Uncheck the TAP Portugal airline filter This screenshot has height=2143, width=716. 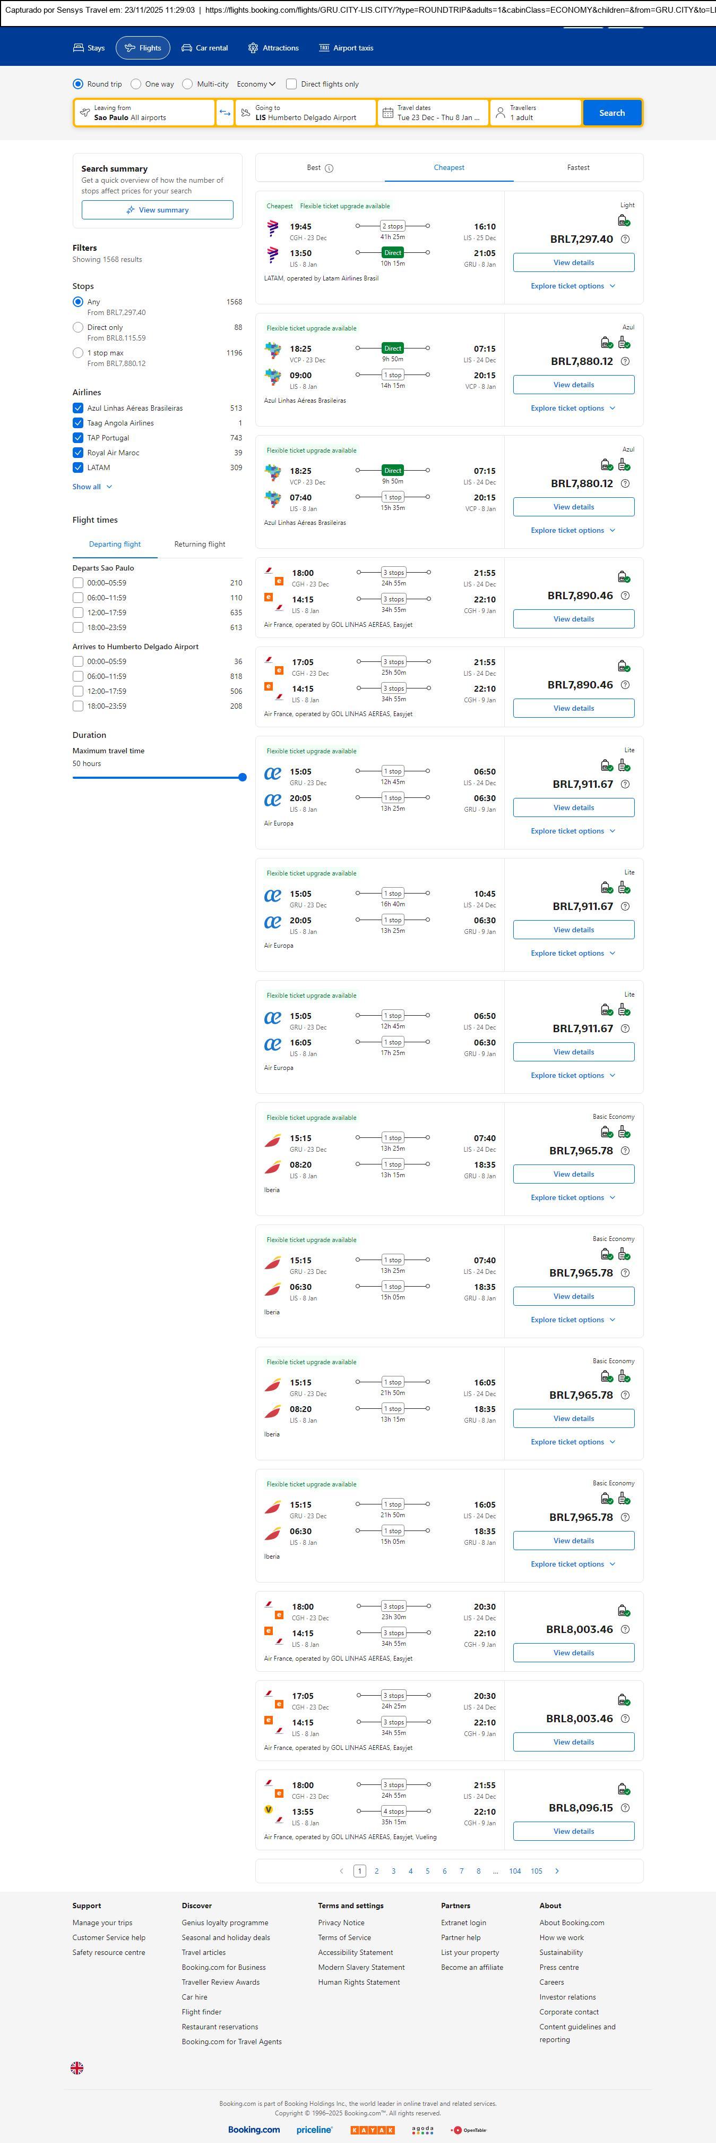[x=78, y=438]
